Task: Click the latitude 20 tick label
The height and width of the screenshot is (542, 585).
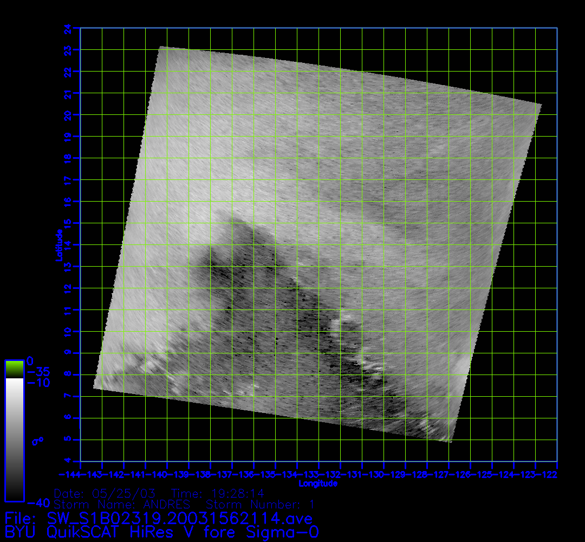Action: pos(68,114)
